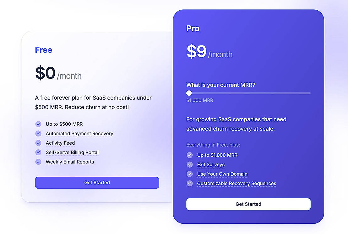Open the Self-Serve Billing Portal link
Screen dimensions: 348x234
point(72,153)
